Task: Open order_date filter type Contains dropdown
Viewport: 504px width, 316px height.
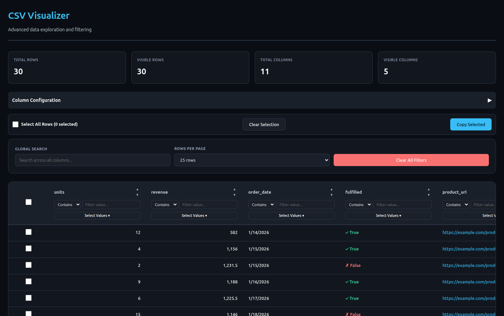Action: 262,204
